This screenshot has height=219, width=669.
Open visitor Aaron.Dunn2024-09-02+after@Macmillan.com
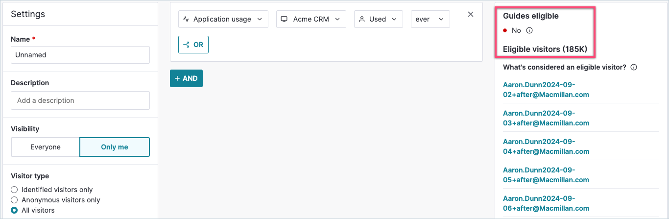pos(546,90)
